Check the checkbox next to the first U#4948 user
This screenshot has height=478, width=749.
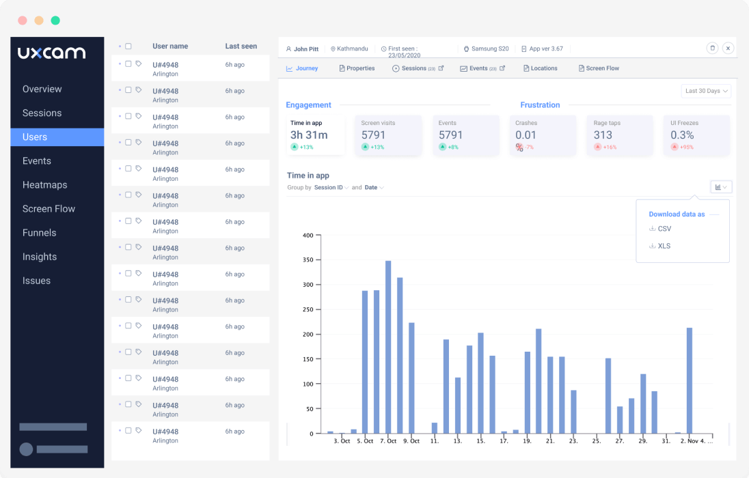[128, 63]
